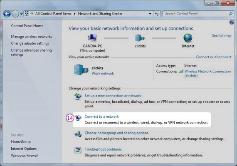Click Network and Sharing Center breadcrumb
The width and height of the screenshot is (237, 166).
100,14
